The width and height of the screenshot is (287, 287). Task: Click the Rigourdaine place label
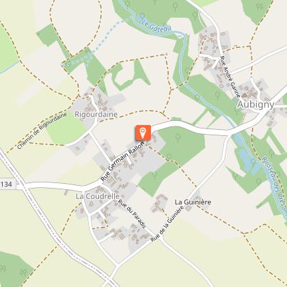pos(96,114)
